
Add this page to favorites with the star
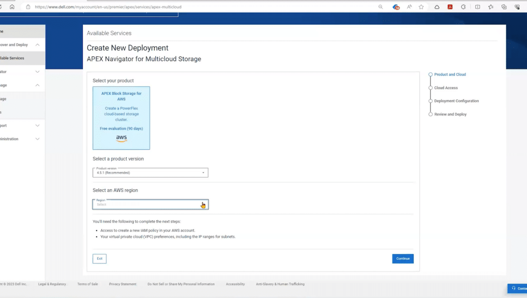[421, 7]
